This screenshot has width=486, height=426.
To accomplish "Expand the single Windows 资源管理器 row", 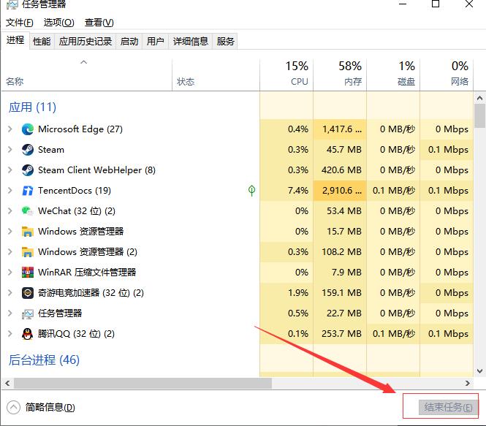I will pyautogui.click(x=10, y=232).
